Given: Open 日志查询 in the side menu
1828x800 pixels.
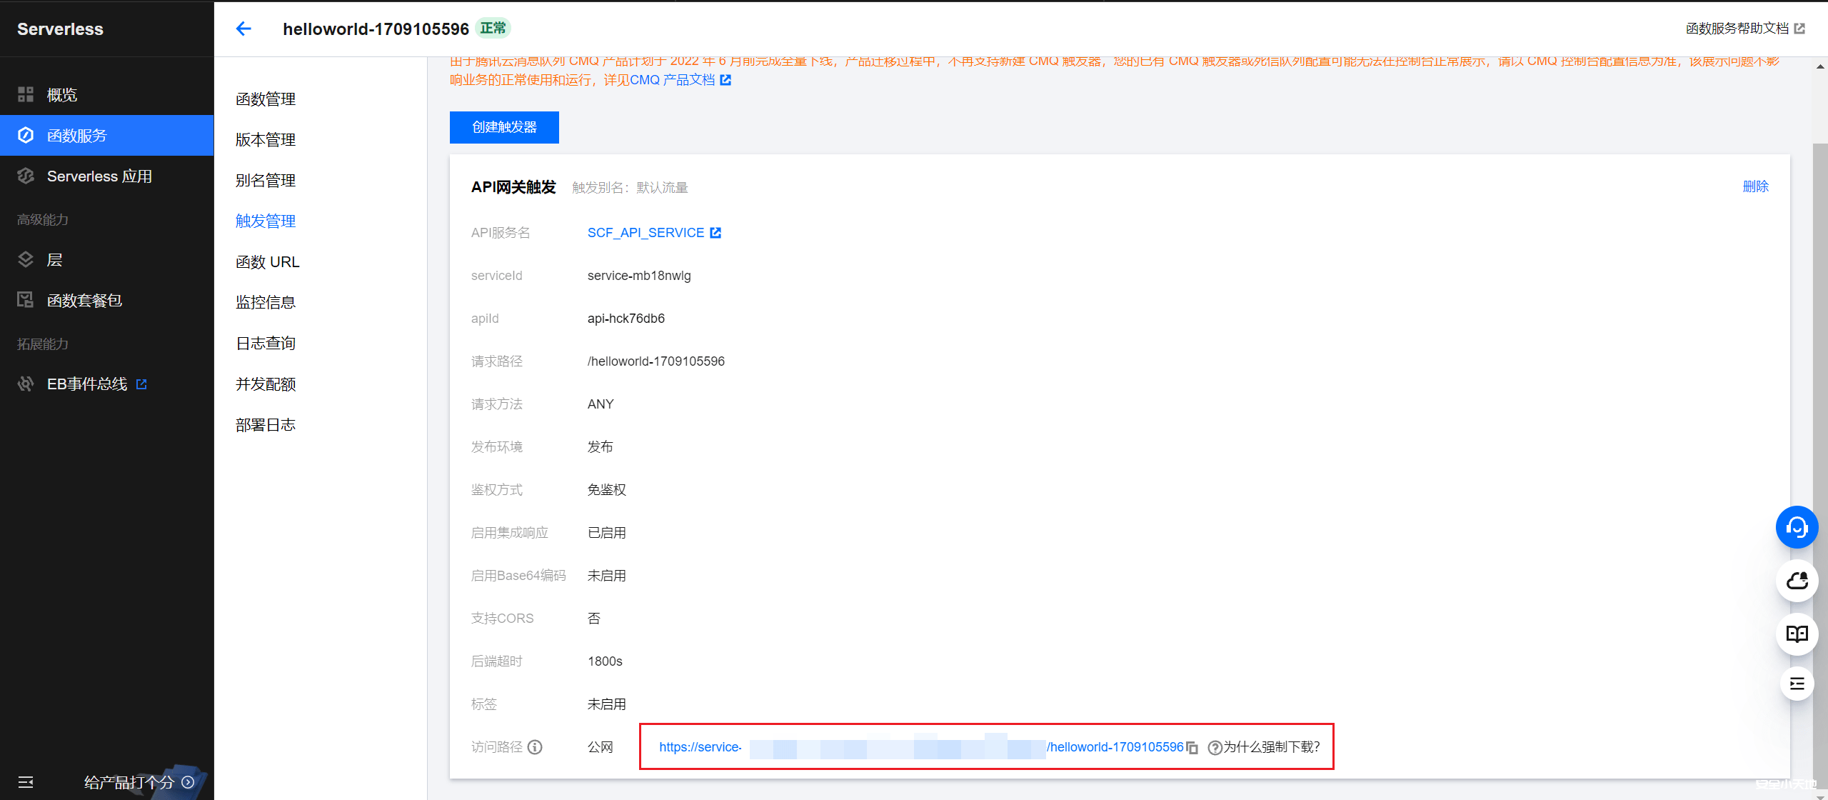Looking at the screenshot, I should [265, 343].
